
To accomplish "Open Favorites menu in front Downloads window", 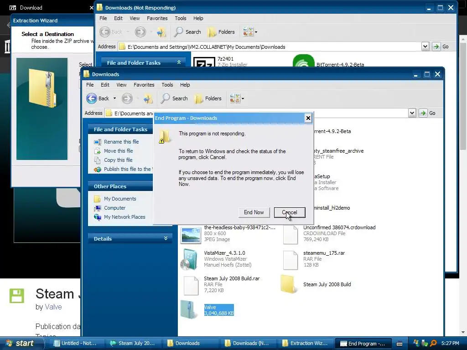I will pos(144,85).
